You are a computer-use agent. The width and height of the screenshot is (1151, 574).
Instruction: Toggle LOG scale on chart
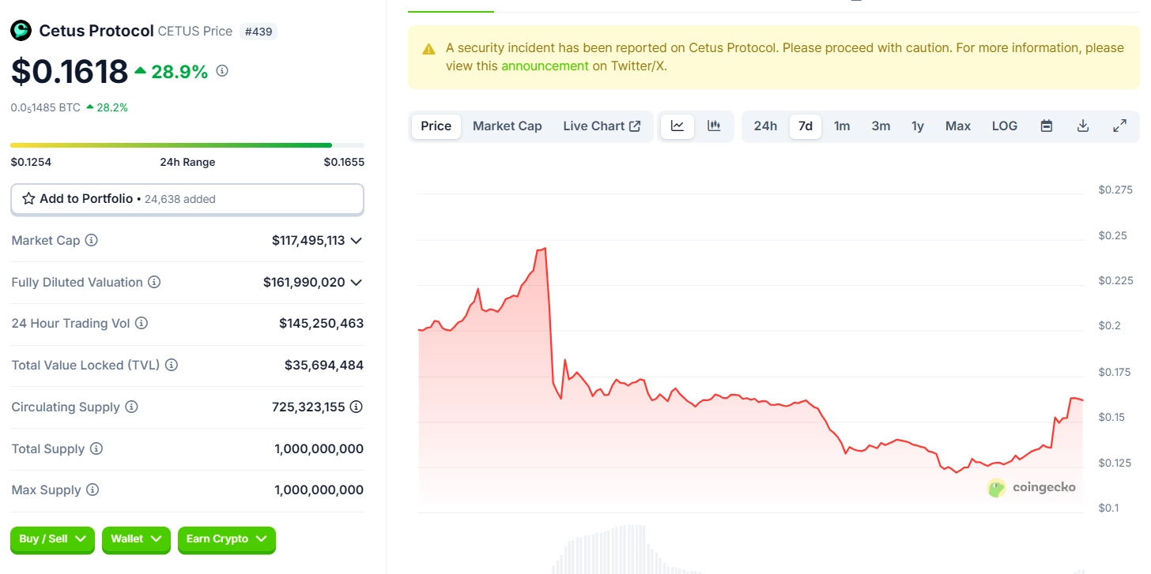coord(1005,126)
